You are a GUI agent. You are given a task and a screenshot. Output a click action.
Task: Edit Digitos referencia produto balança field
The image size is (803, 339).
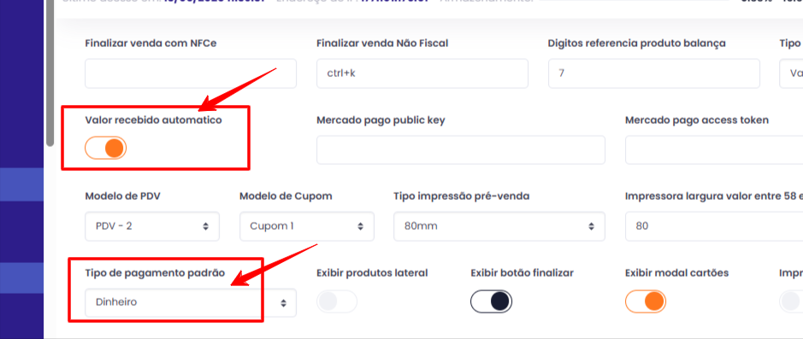tap(654, 73)
